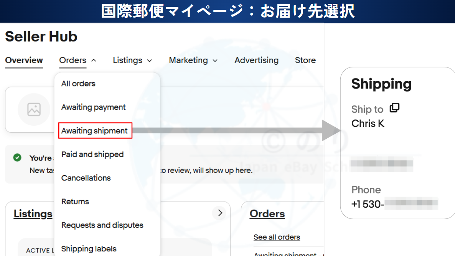Open Shipping labels menu item
This screenshot has height=256, width=455.
89,249
